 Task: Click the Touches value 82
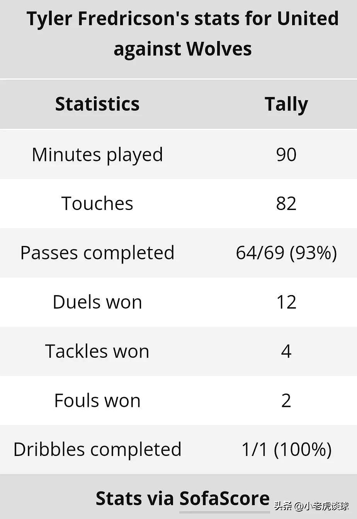pos(286,203)
